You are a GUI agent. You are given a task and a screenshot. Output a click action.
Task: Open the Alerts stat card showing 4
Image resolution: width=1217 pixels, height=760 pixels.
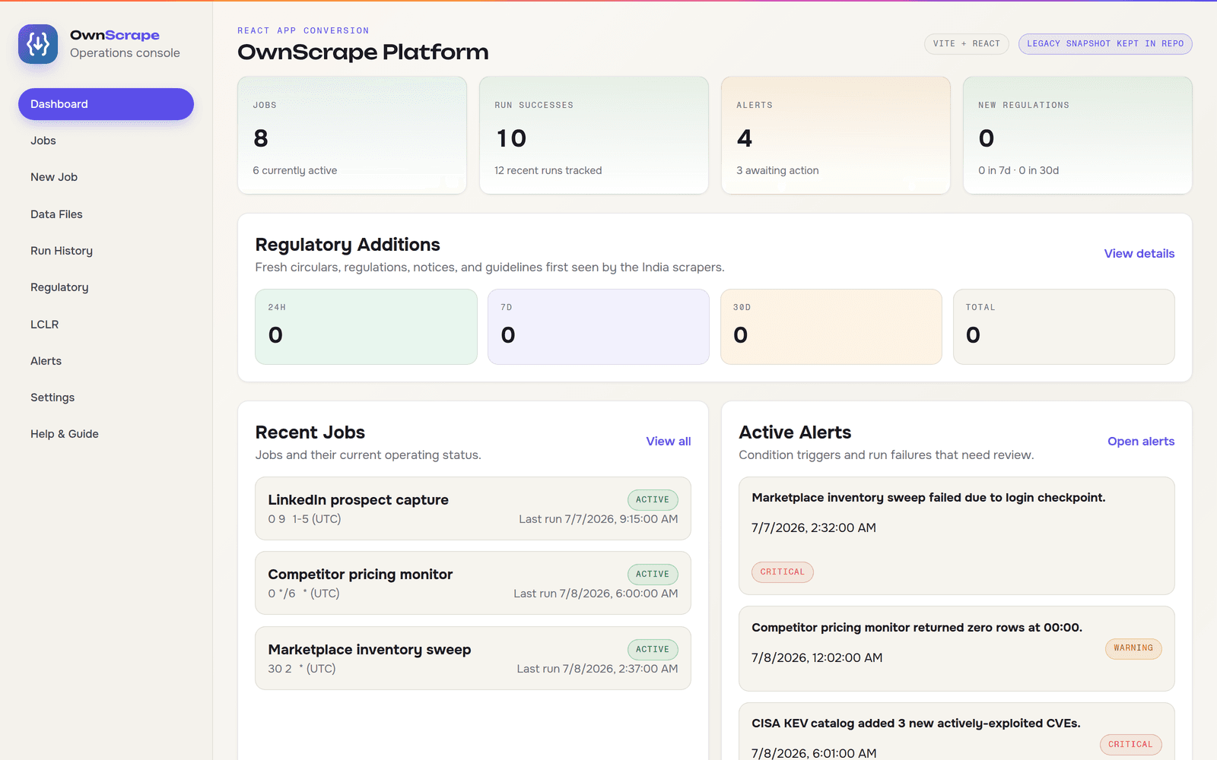pos(836,135)
